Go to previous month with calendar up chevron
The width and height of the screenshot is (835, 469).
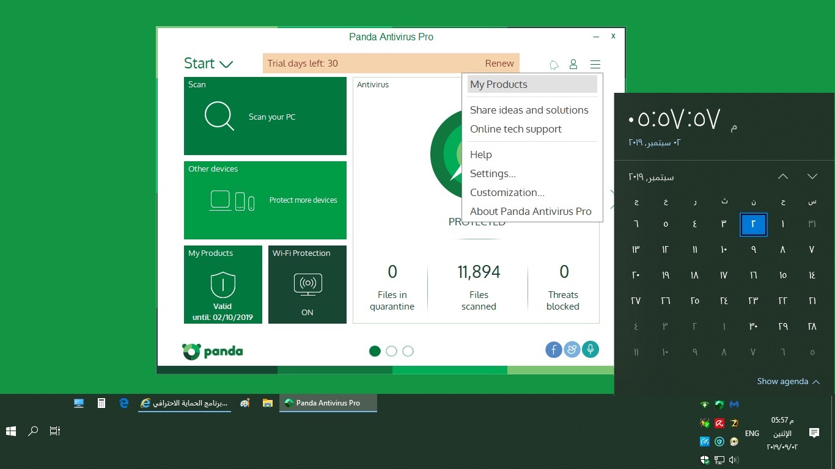(783, 176)
